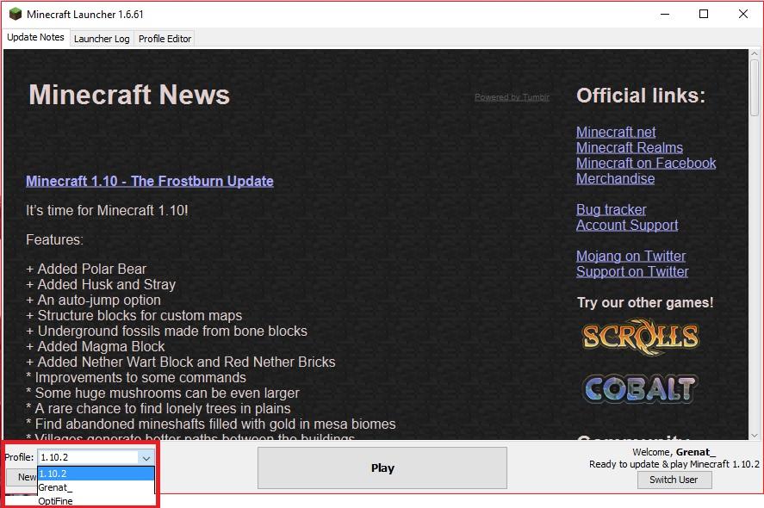Click the Minecraft News heading
The height and width of the screenshot is (508, 764).
(129, 95)
